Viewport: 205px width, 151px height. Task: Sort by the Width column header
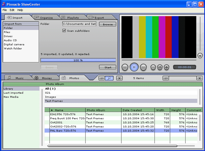162,110
